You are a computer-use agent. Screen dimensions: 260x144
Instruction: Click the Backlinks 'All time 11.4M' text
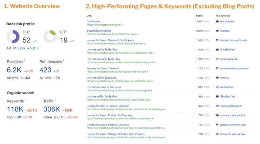tap(18, 78)
